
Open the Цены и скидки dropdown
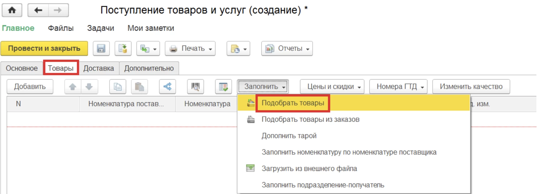pyautogui.click(x=332, y=87)
